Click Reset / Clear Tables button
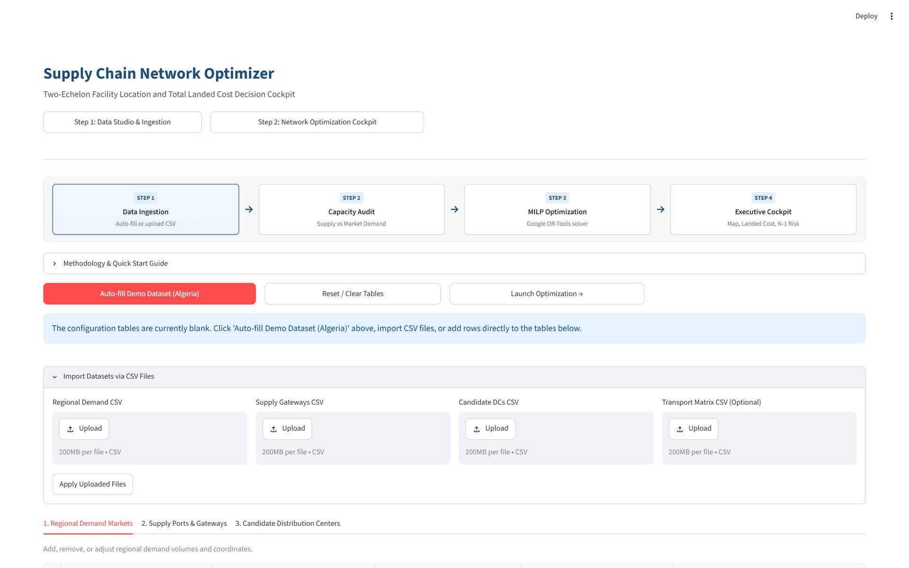 [x=353, y=294]
